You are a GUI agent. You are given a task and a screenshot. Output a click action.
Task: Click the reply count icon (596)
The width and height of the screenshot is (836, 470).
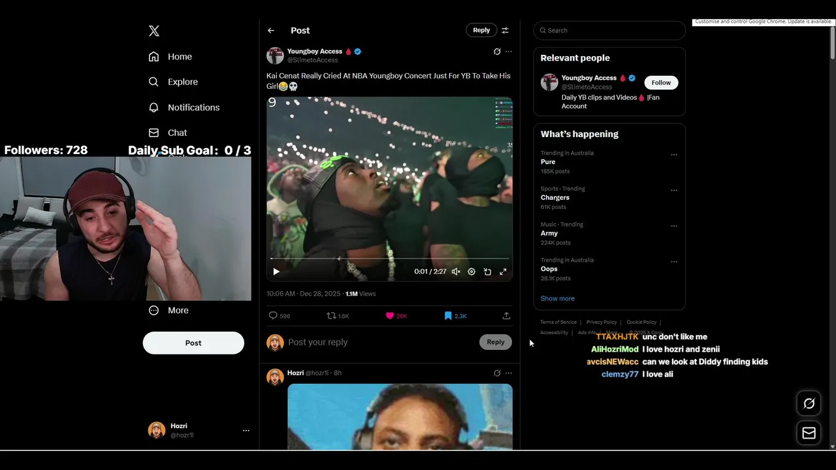pos(274,316)
